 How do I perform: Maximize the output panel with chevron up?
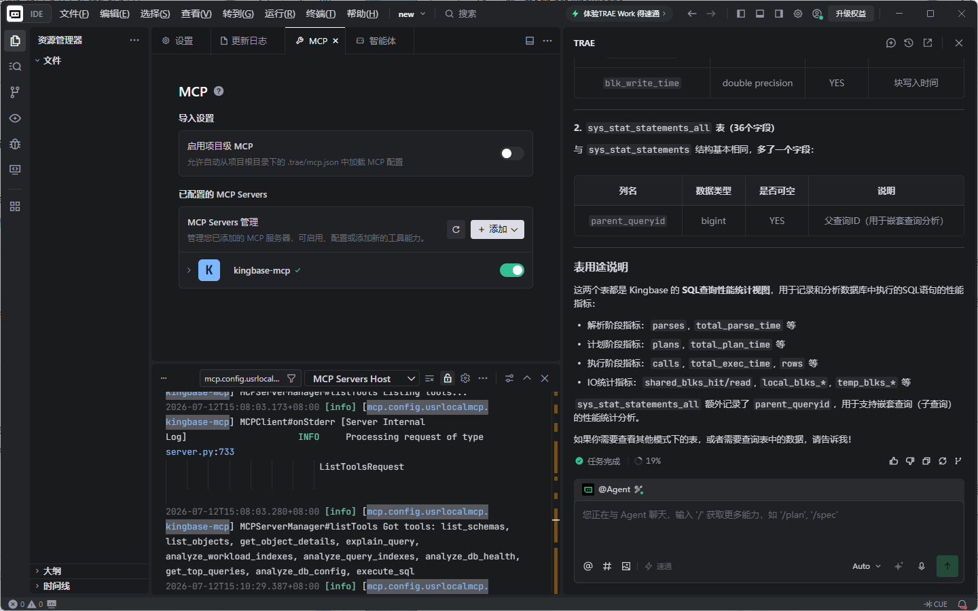pos(527,379)
